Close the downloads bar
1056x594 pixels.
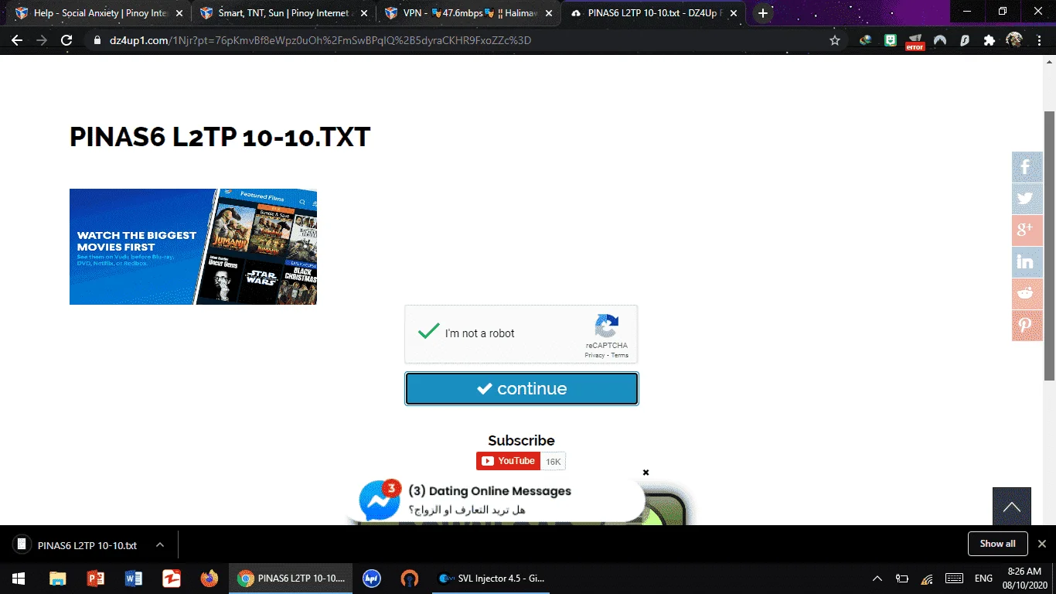[x=1041, y=544]
